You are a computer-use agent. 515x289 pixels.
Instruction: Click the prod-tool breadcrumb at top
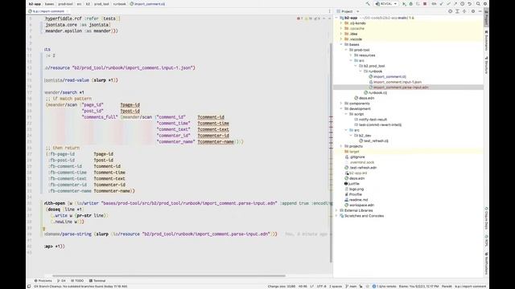click(x=65, y=4)
